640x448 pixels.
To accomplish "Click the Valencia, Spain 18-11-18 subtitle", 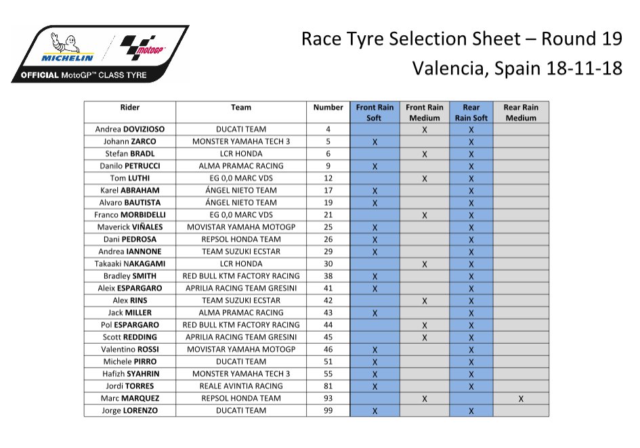I will 517,68.
